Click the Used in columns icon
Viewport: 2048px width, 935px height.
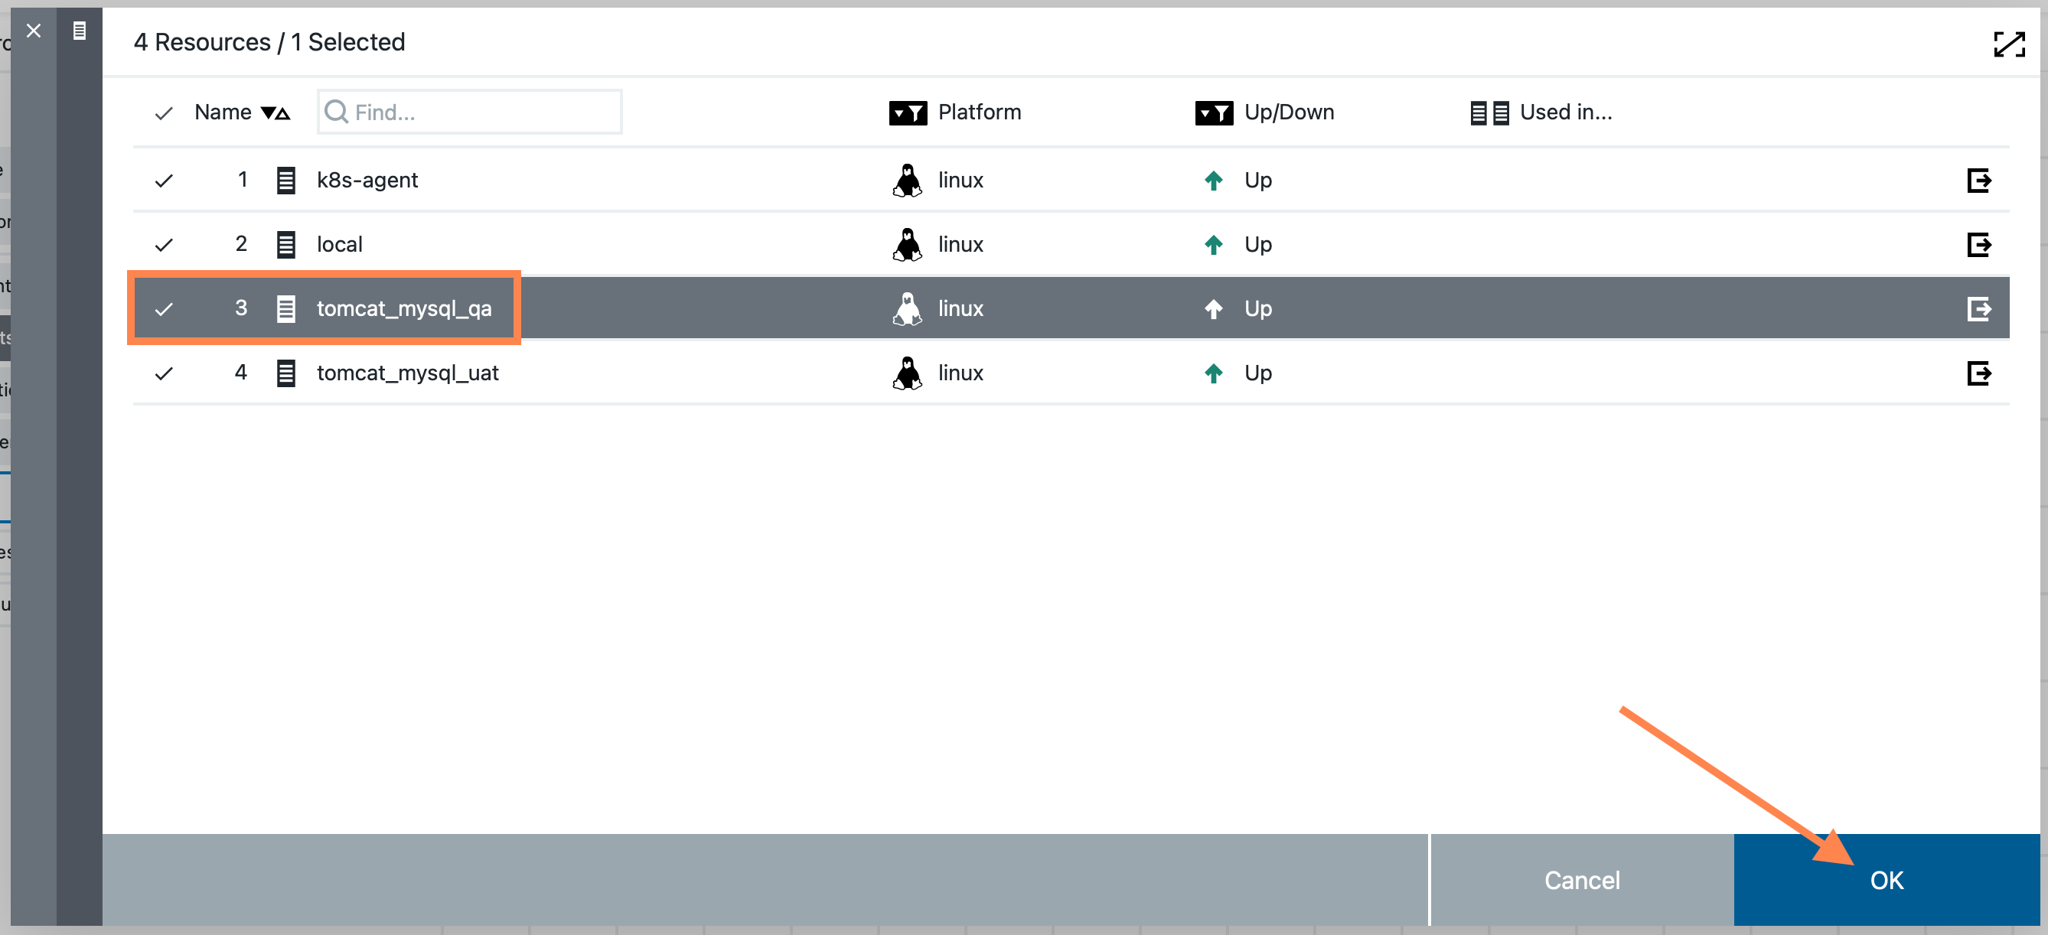1489,113
